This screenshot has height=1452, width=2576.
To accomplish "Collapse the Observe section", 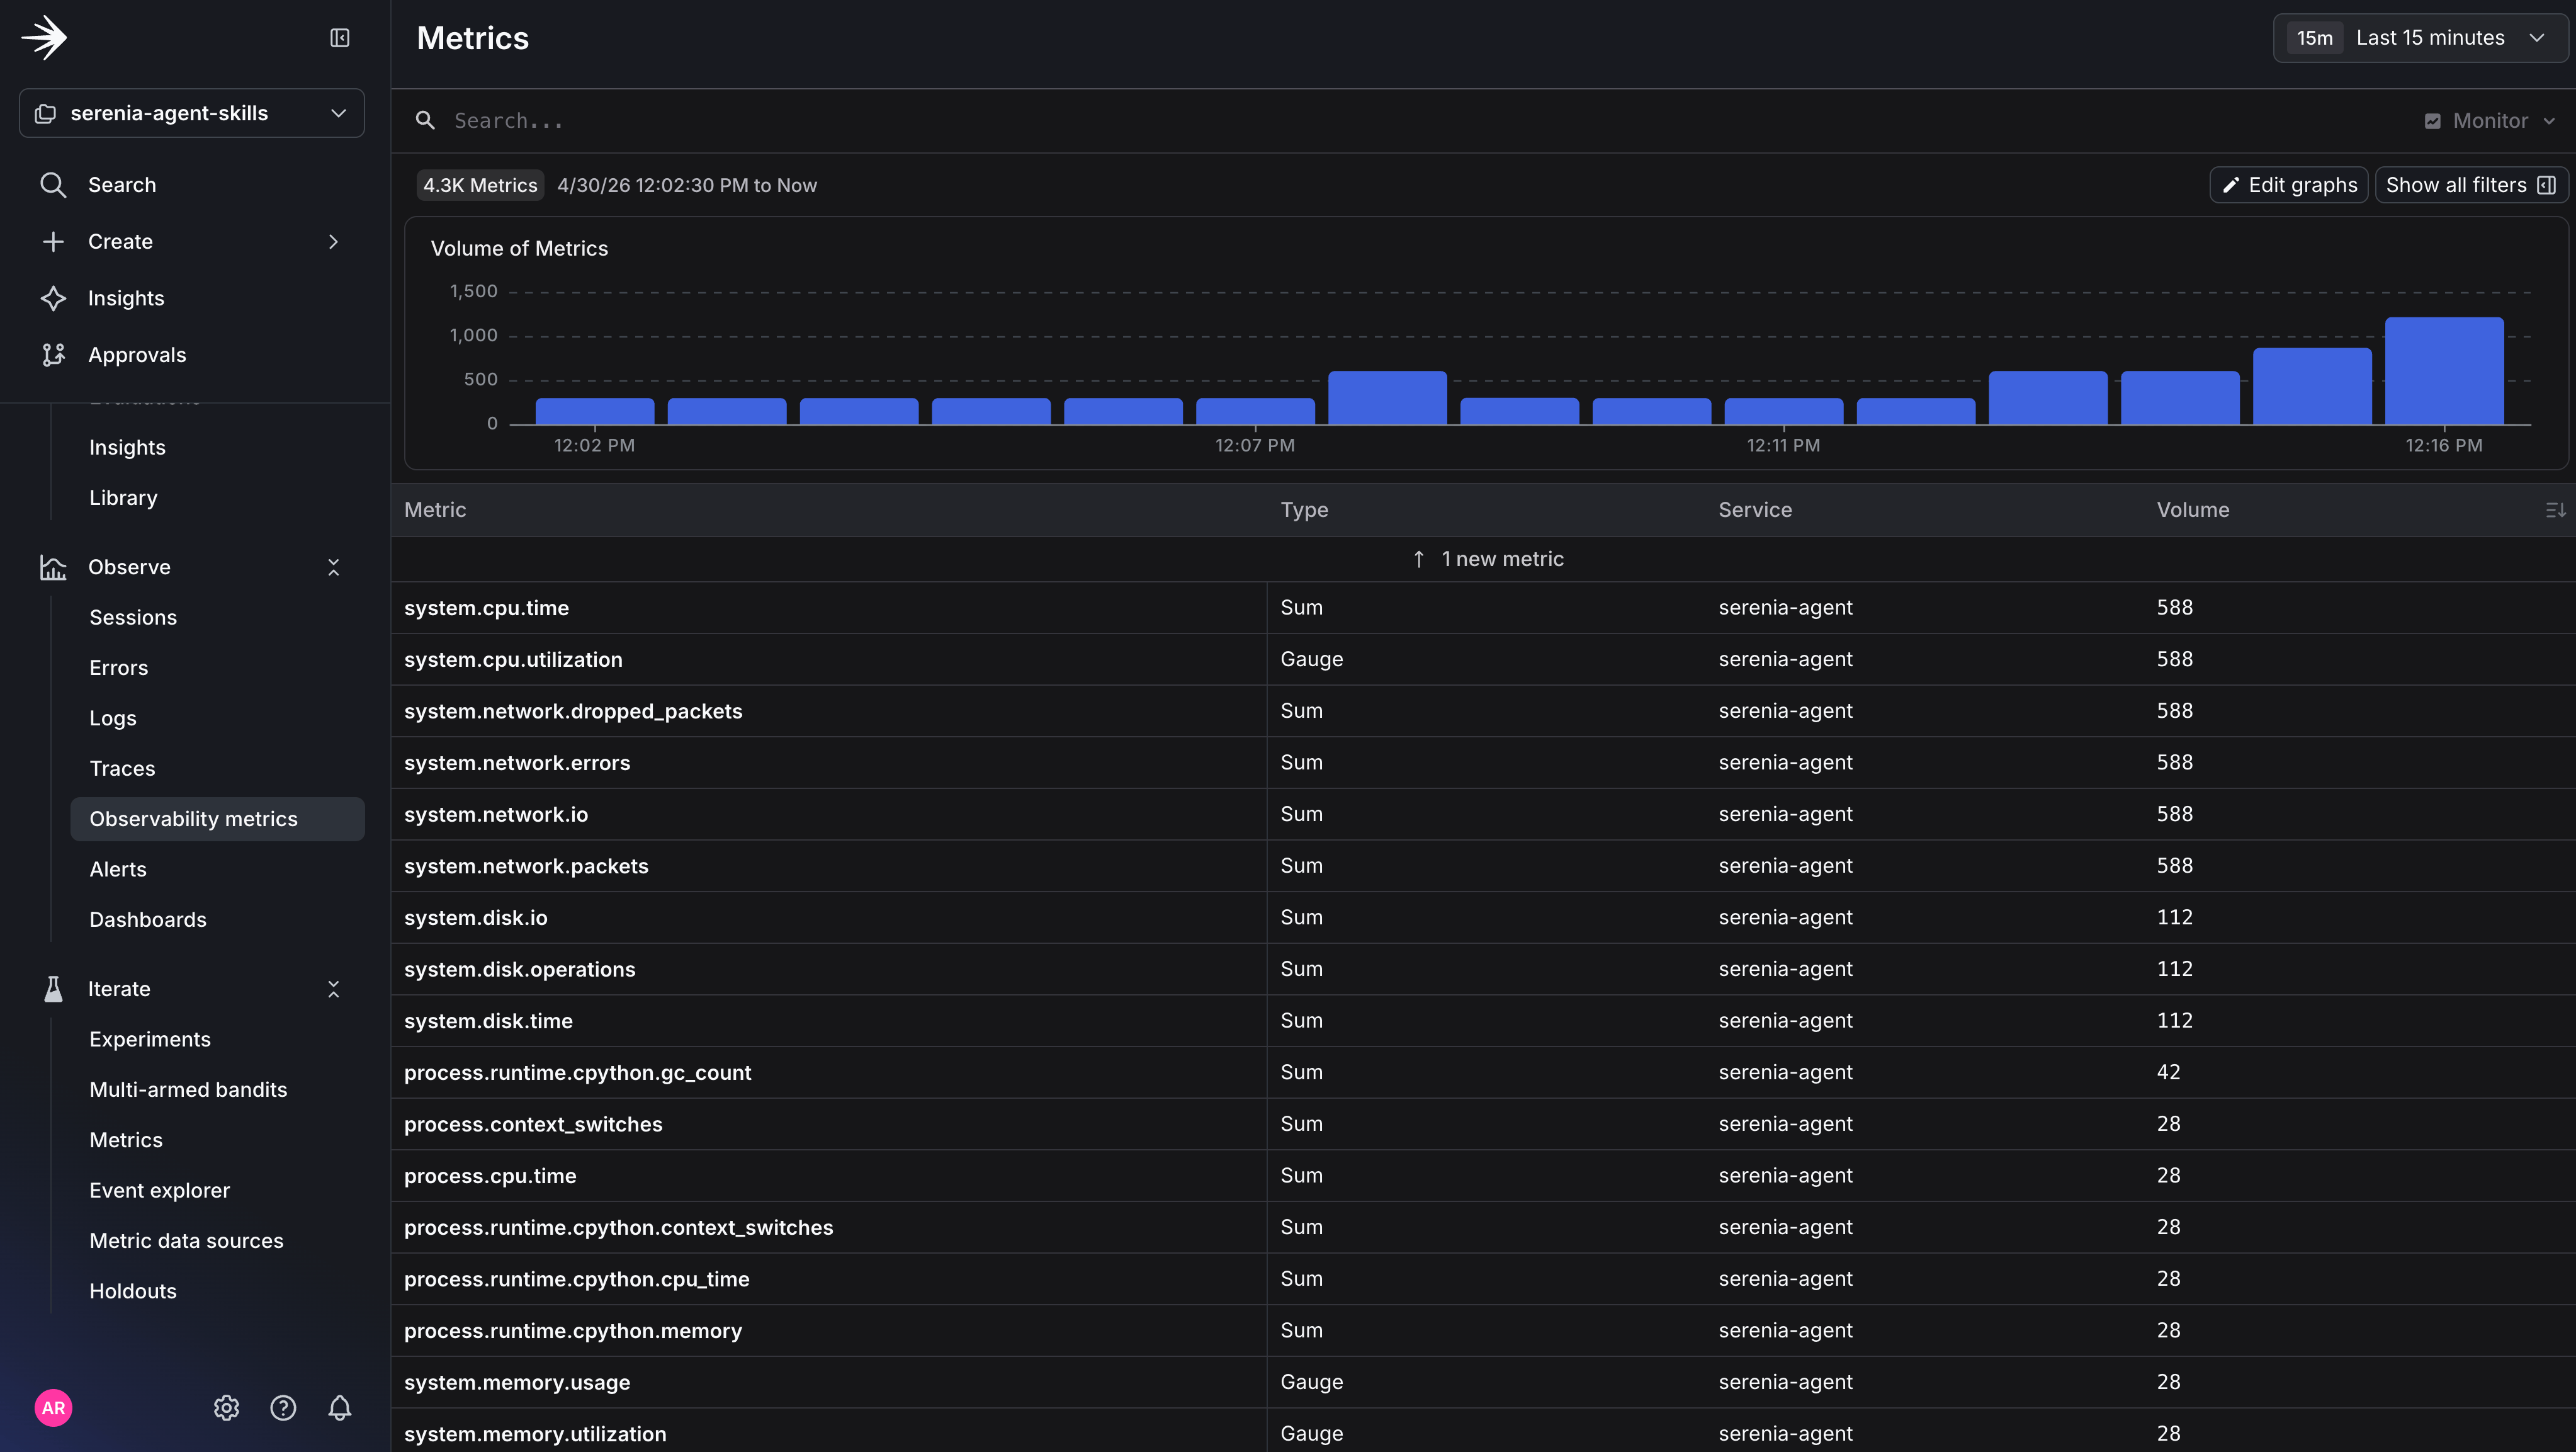I will 333,567.
